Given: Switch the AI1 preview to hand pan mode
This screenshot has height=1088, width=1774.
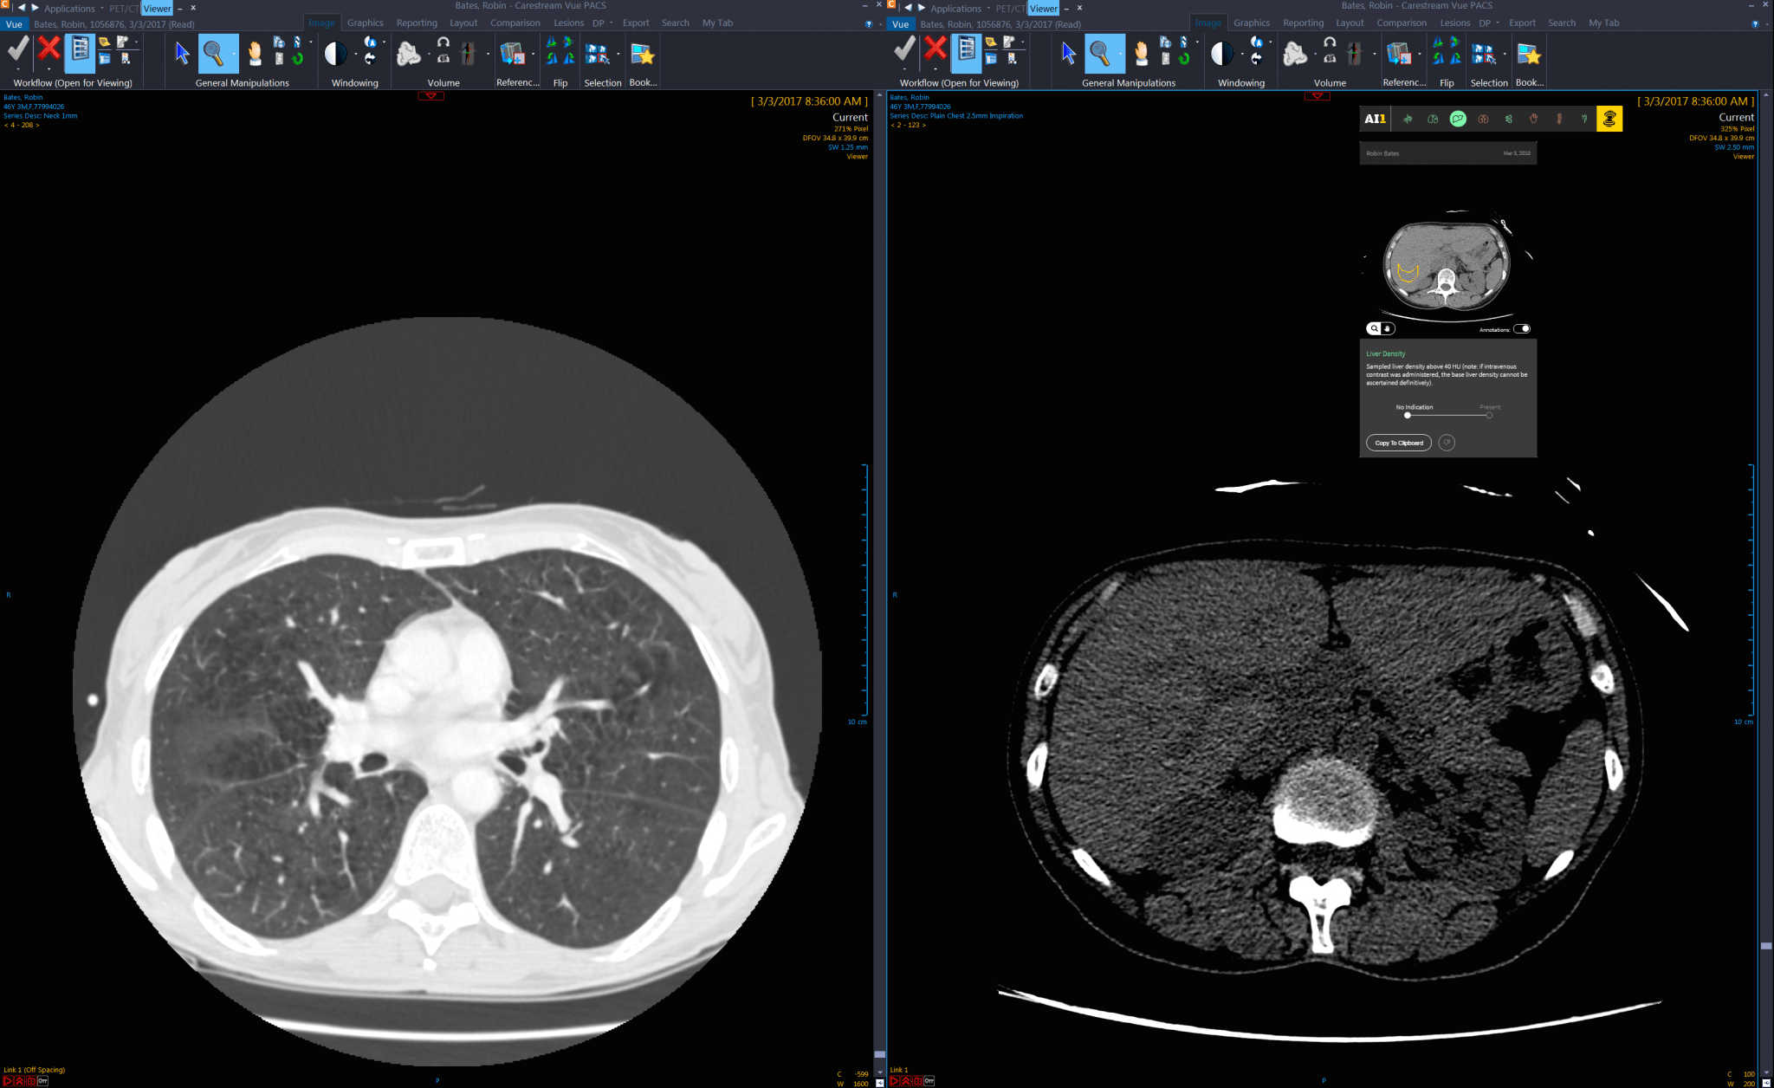Looking at the screenshot, I should (1388, 328).
